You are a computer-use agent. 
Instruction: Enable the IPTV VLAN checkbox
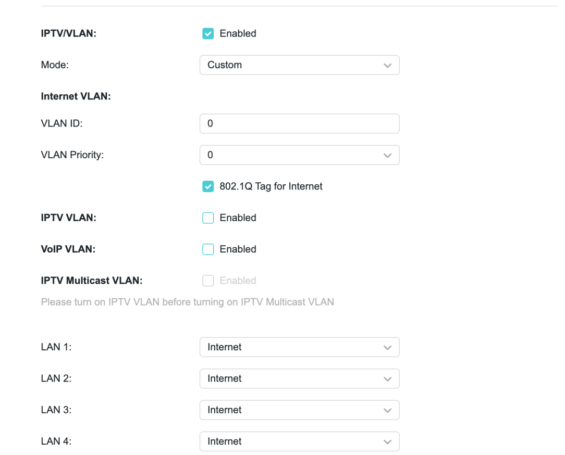tap(208, 218)
